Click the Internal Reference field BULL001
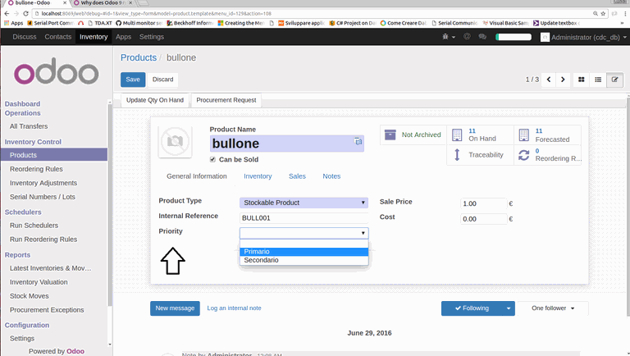 coord(304,218)
